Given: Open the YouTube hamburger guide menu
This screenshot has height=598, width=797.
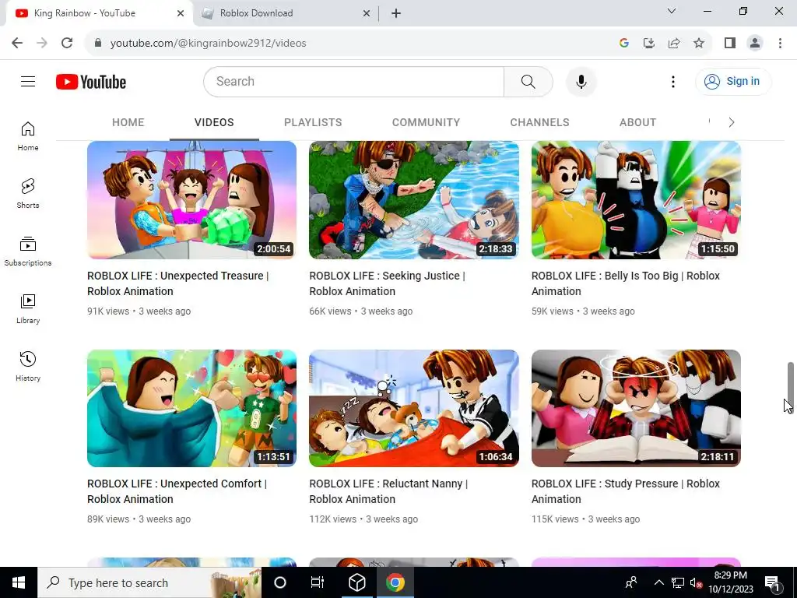Looking at the screenshot, I should [x=28, y=81].
